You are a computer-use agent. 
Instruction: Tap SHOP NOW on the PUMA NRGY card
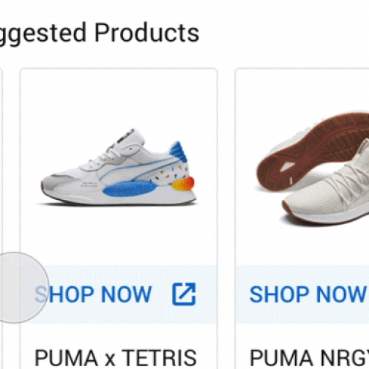307,294
